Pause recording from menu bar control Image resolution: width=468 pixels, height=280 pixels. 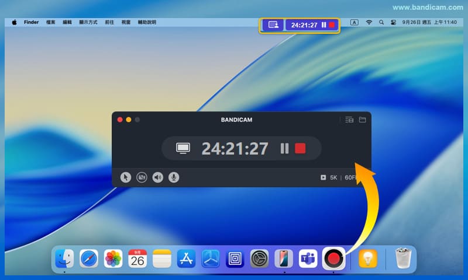pyautogui.click(x=324, y=25)
